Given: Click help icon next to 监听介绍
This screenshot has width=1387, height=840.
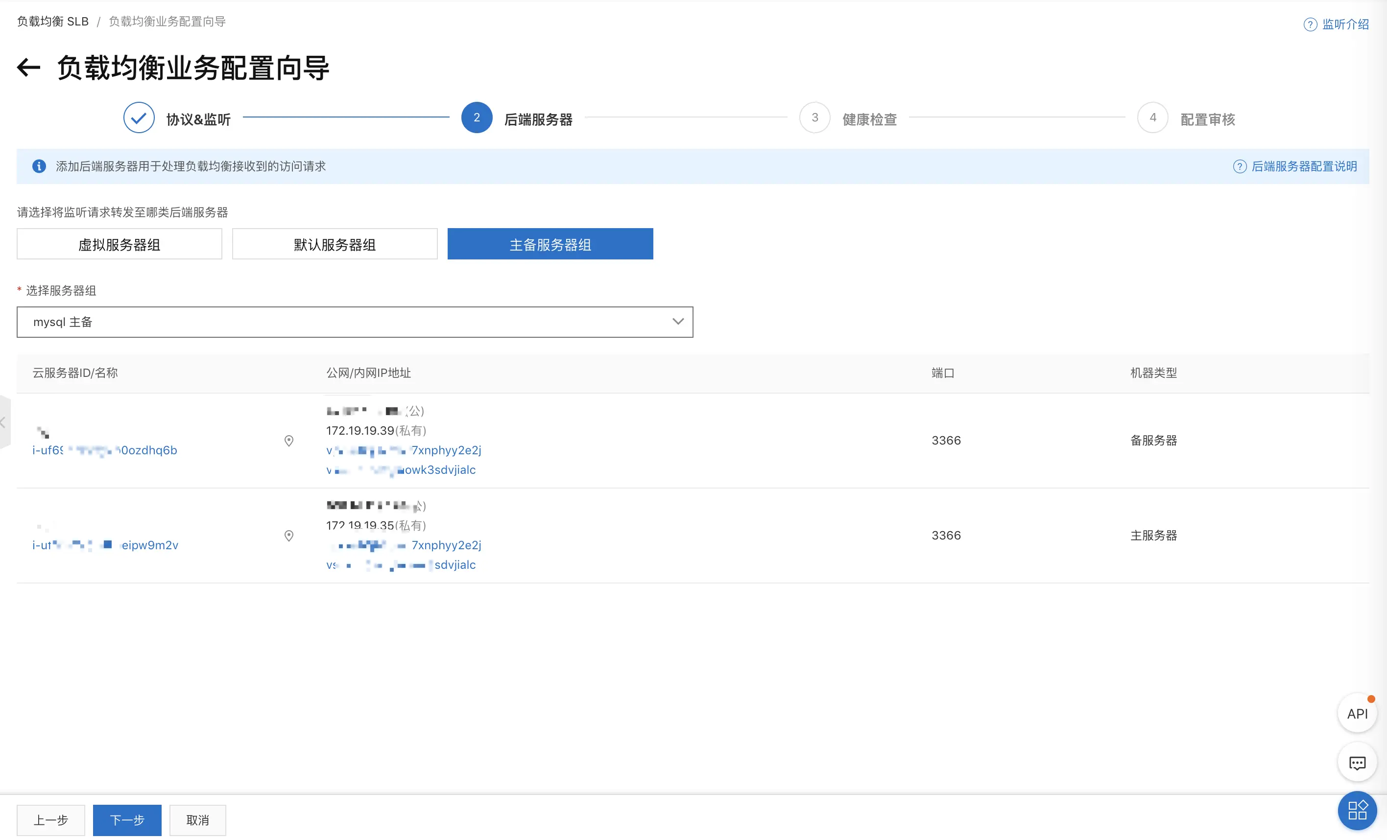Looking at the screenshot, I should 1310,25.
